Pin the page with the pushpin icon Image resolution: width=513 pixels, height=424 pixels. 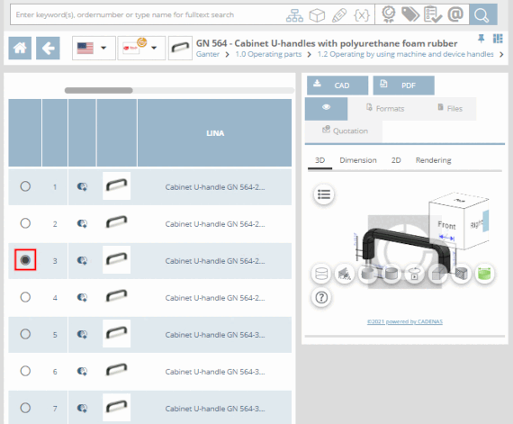[481, 39]
